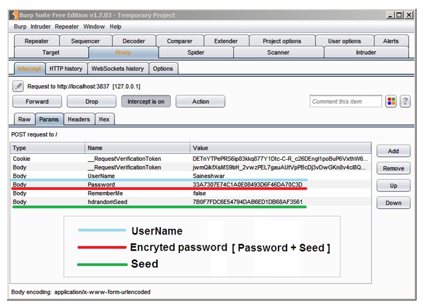Viewport: 423px width, 307px height.
Task: Switch to the Intruder tool tab
Action: point(366,53)
